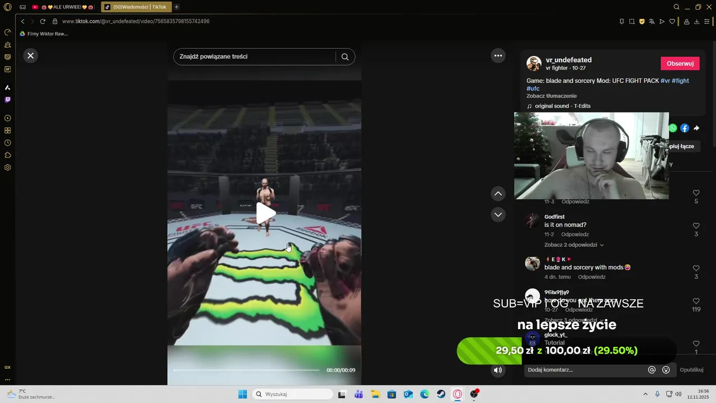
Task: View site security lock information
Action: click(55, 21)
